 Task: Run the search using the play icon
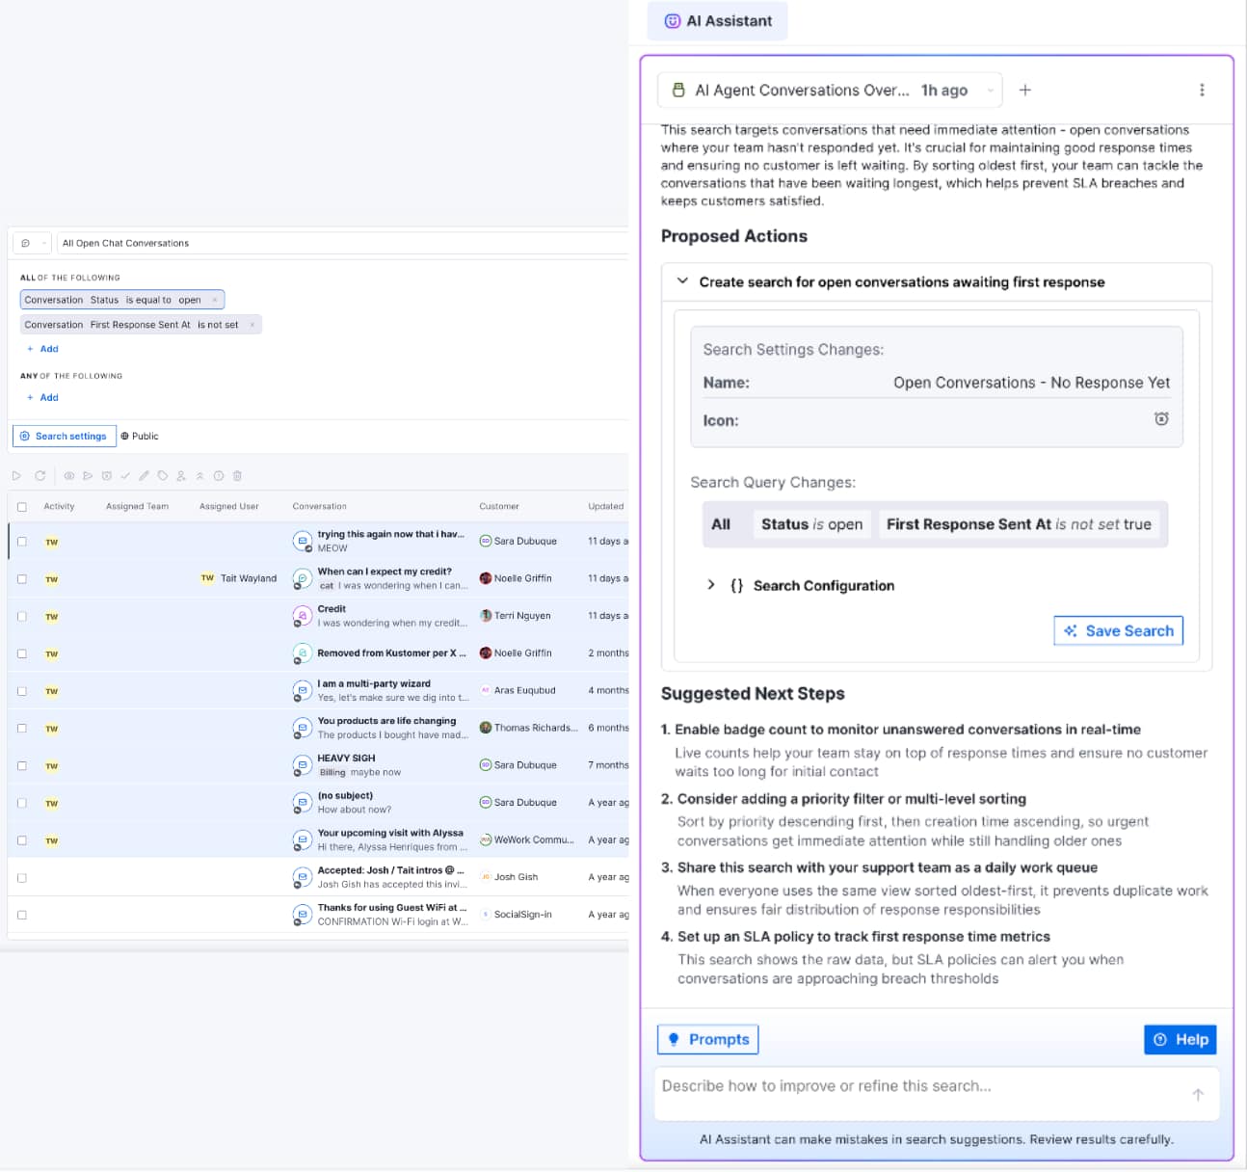[x=17, y=475]
